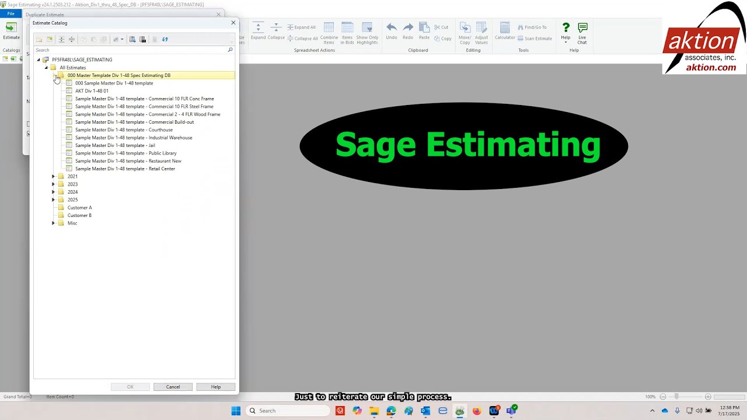
Task: Click the taskbar Search box
Action: point(288,411)
